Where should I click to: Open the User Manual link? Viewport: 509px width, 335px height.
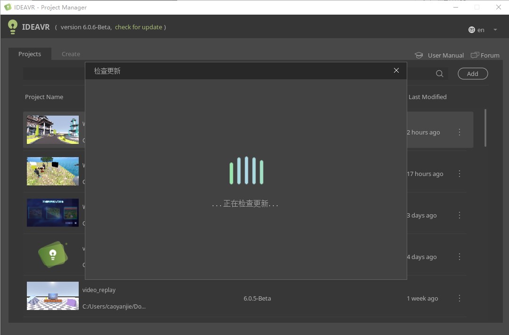point(445,56)
